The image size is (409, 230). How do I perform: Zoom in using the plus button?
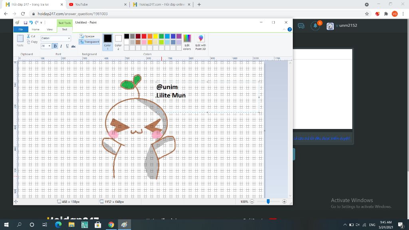284,202
